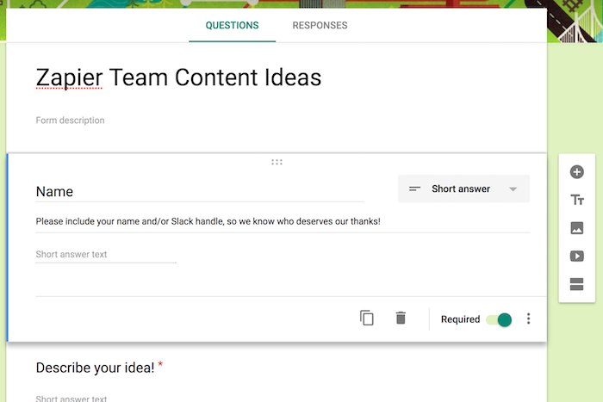Duplicate the Name question
The height and width of the screenshot is (402, 603).
pyautogui.click(x=366, y=319)
